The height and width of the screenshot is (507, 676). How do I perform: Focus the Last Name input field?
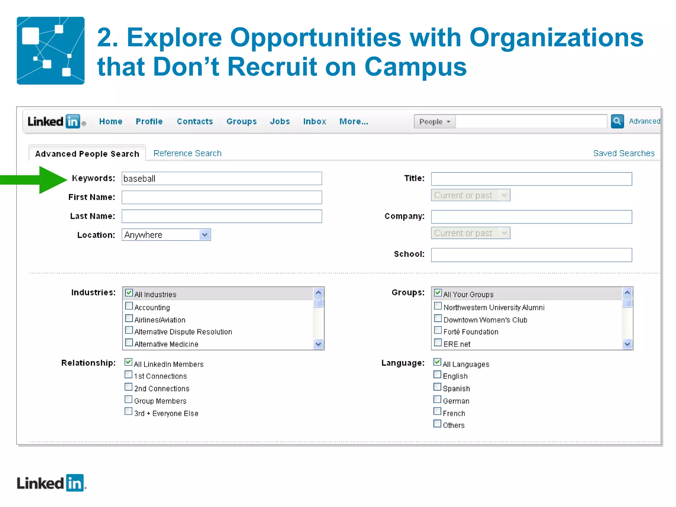point(222,216)
